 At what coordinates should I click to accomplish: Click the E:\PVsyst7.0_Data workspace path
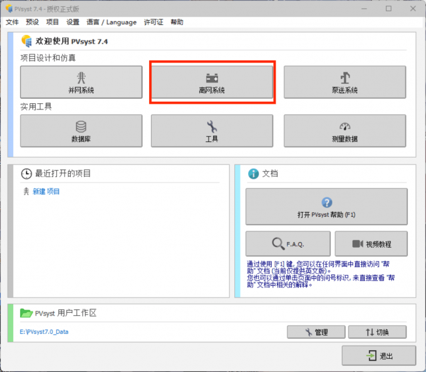coord(44,332)
